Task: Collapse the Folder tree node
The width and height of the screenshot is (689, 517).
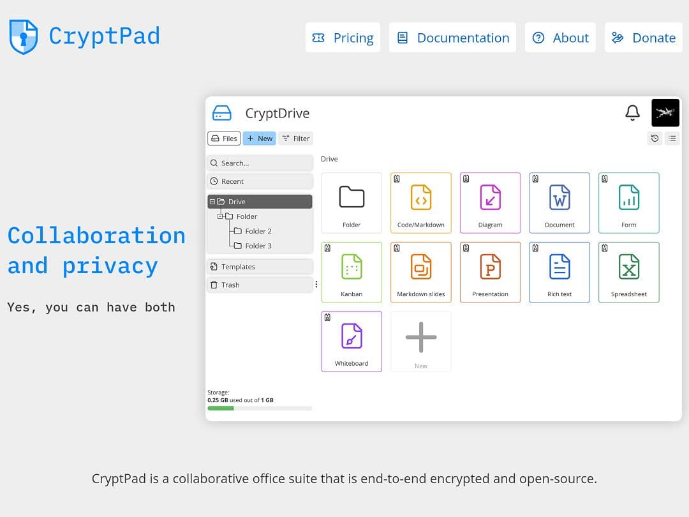Action: tap(220, 216)
